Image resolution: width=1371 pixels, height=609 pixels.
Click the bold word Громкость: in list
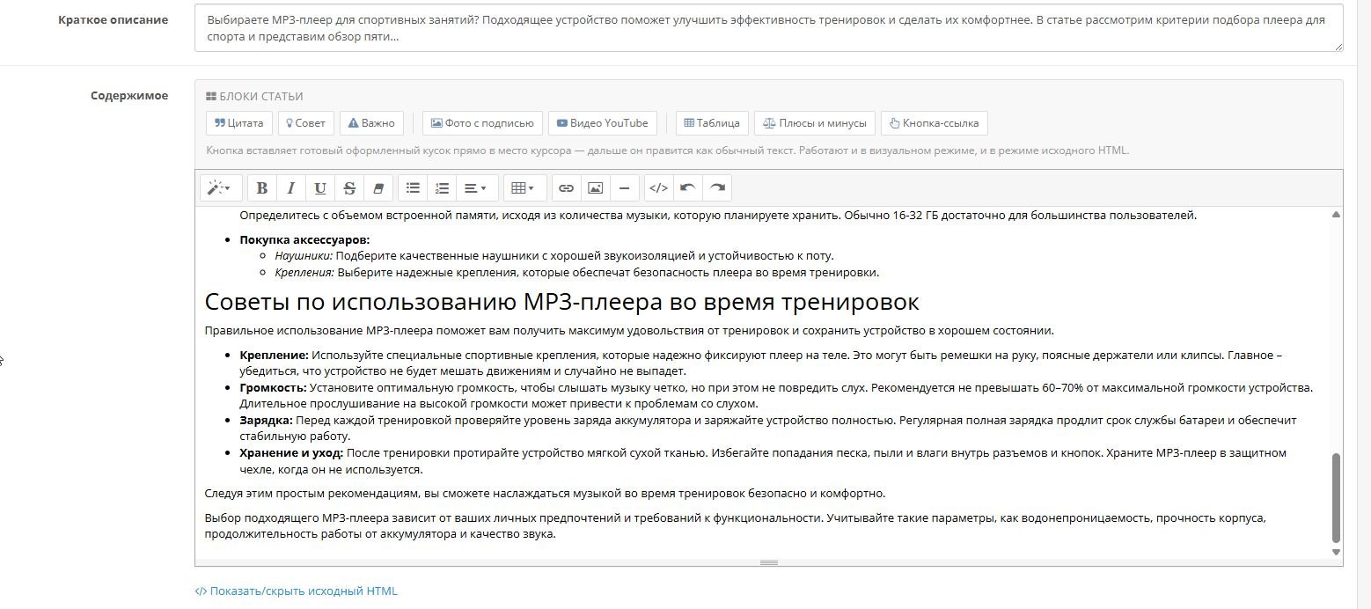pos(273,388)
